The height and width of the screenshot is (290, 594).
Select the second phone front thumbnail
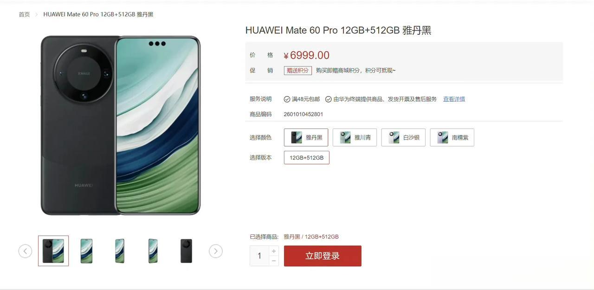(86, 251)
